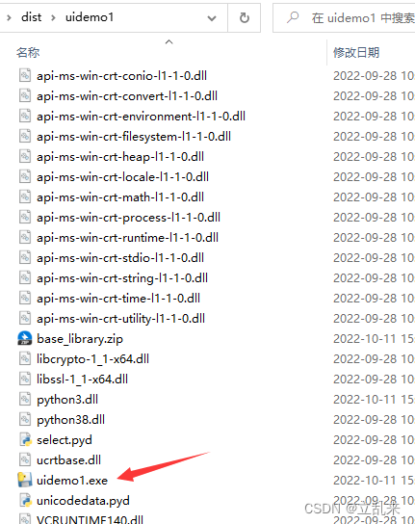Click the refresh button in address bar
Image resolution: width=415 pixels, height=524 pixels.
(x=245, y=17)
